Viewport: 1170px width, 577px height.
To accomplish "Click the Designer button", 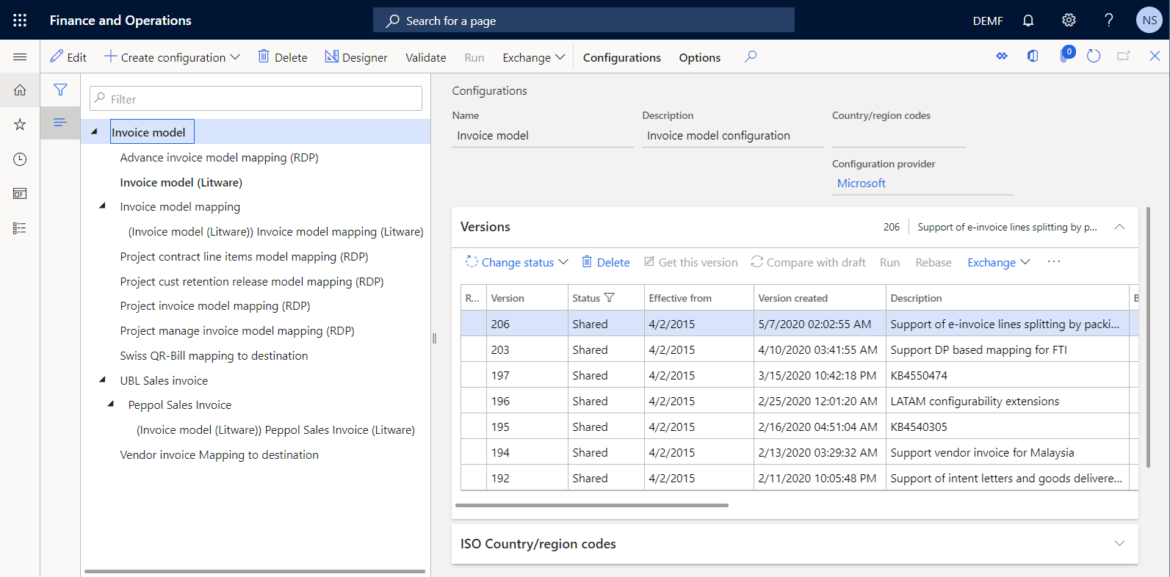I will (x=356, y=57).
